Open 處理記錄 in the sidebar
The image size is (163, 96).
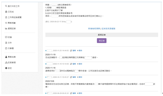point(10,29)
